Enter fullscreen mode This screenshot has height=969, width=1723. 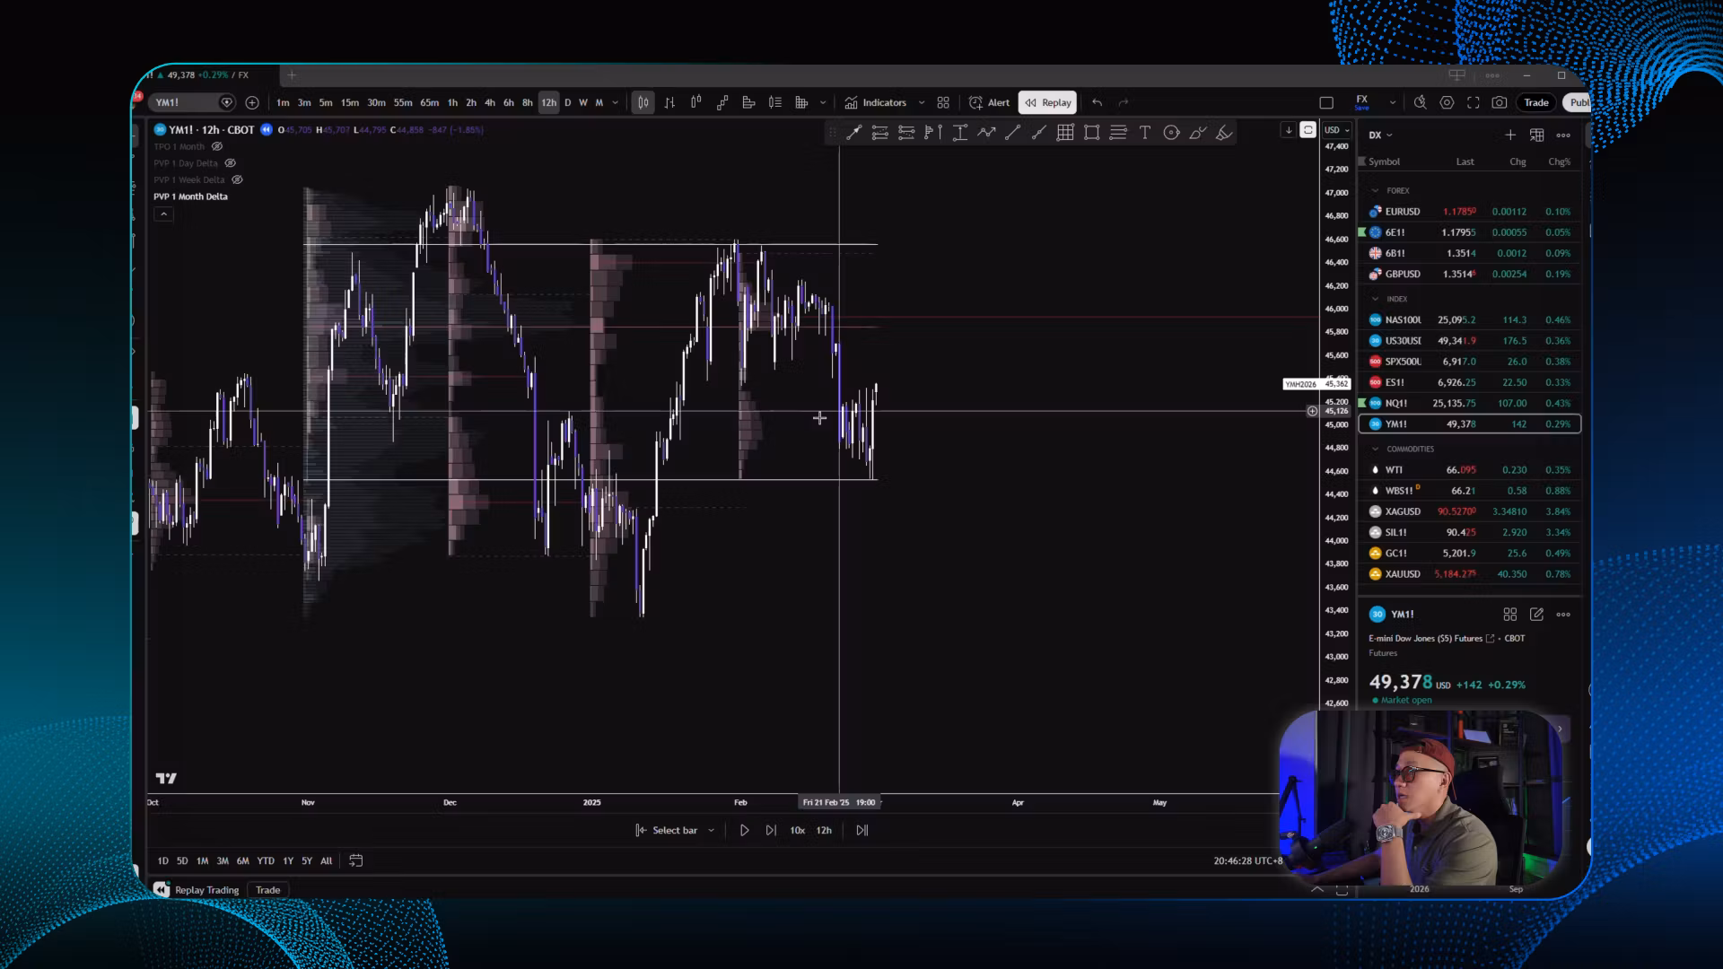pos(1474,102)
